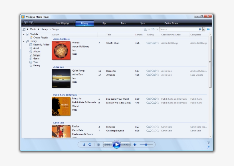Screen dimensions: 234x166
Task: Sort by the Title column header
Action: pyautogui.click(x=120, y=35)
